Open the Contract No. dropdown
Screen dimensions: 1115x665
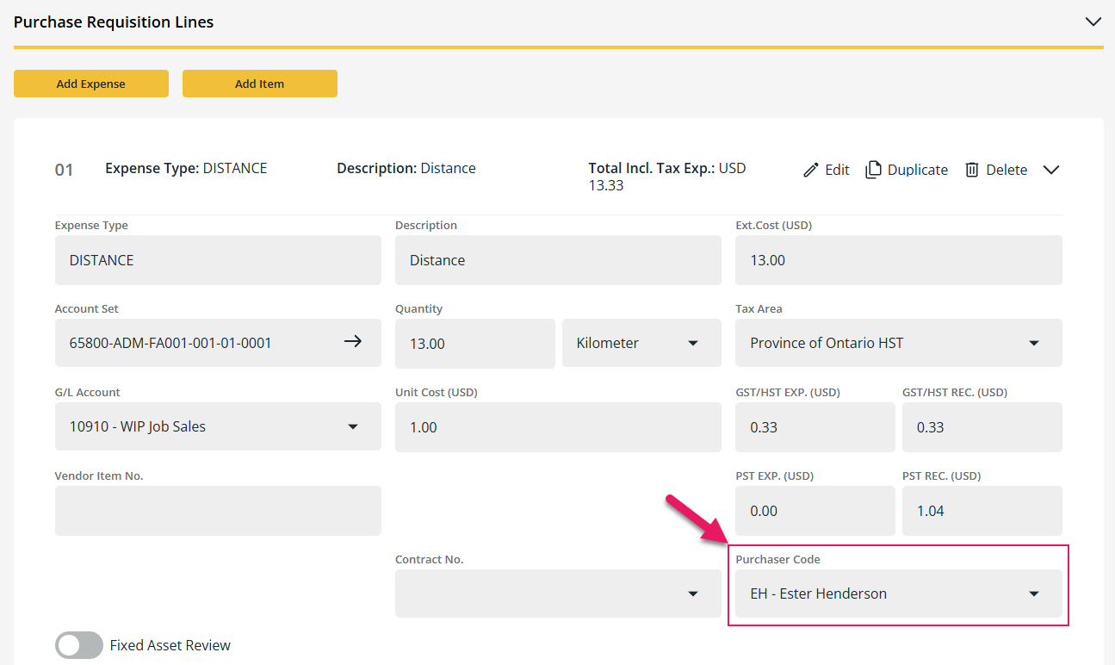[558, 594]
